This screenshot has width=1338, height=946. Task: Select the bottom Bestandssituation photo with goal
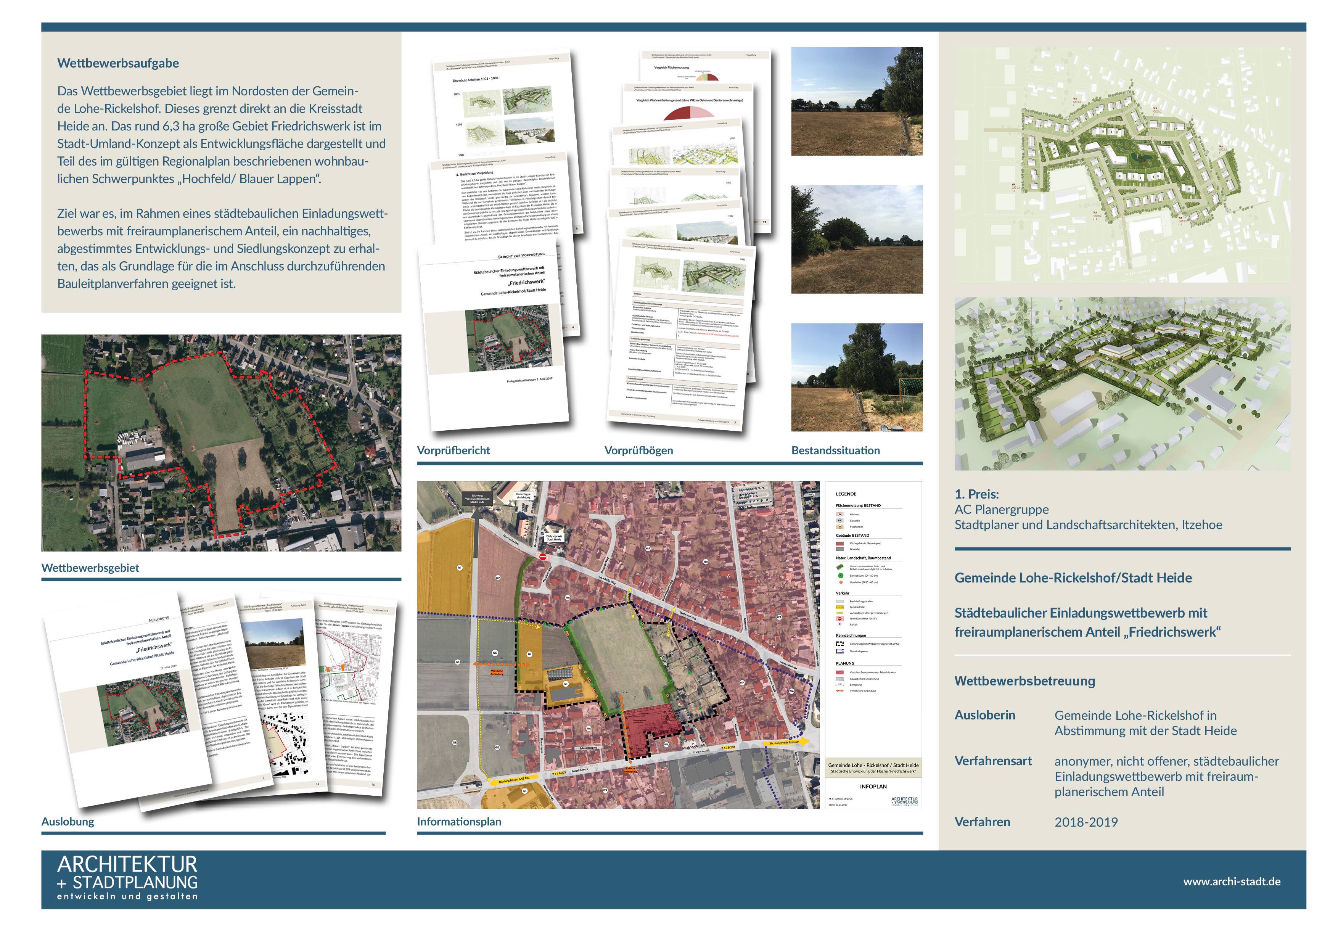pyautogui.click(x=857, y=377)
